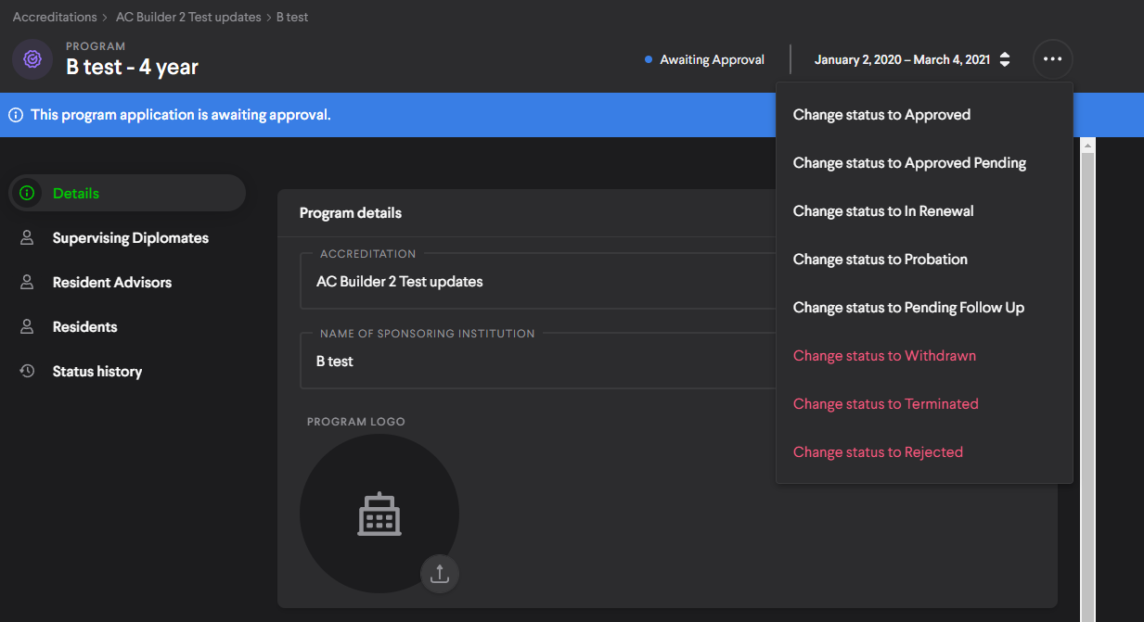Select Change status to Rejected
Image resolution: width=1144 pixels, height=622 pixels.
pyautogui.click(x=878, y=452)
